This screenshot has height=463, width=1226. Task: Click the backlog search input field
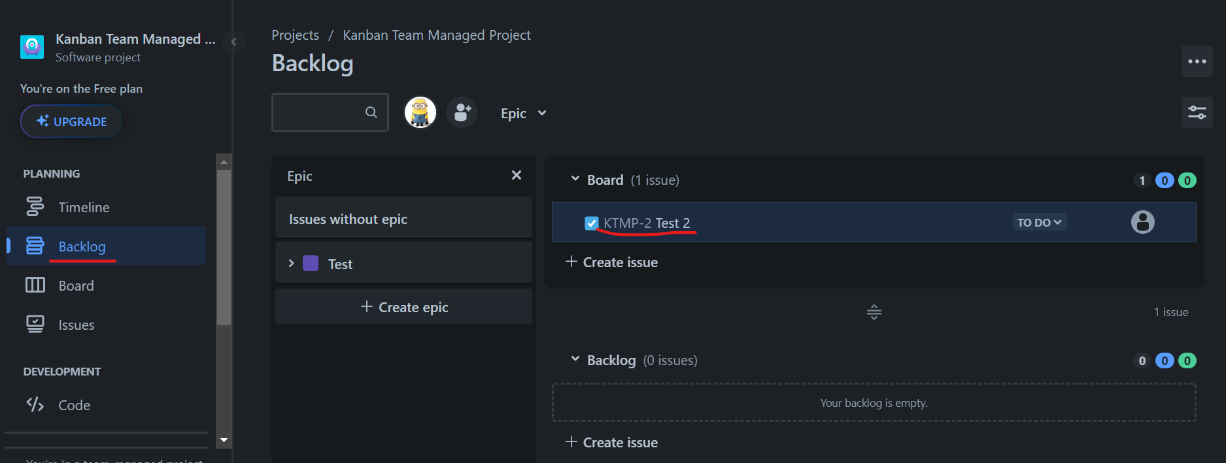click(318, 112)
